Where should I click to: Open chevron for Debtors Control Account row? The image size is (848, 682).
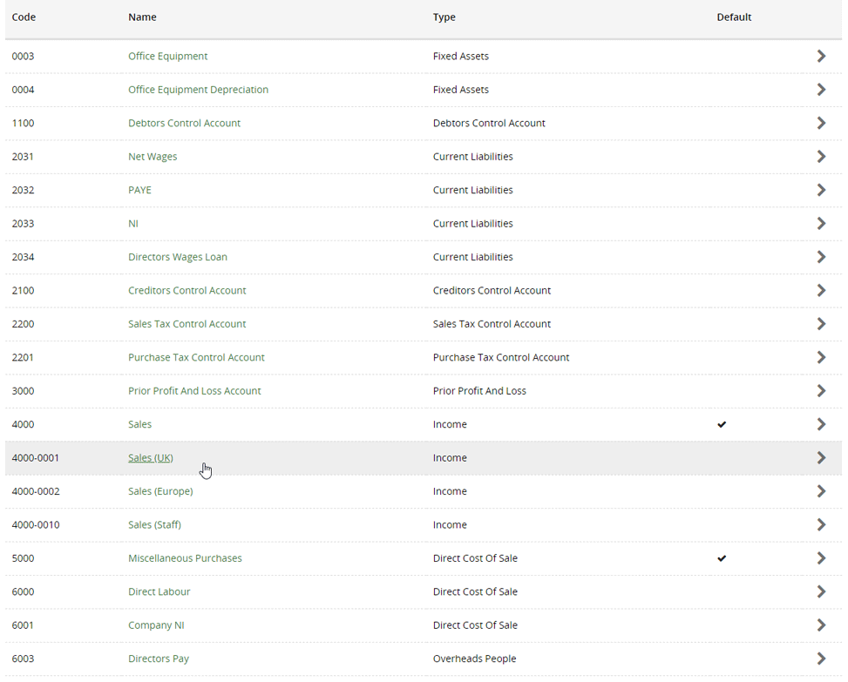coord(821,123)
